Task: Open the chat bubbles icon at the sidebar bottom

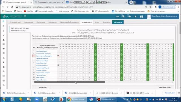Action: 4,85
